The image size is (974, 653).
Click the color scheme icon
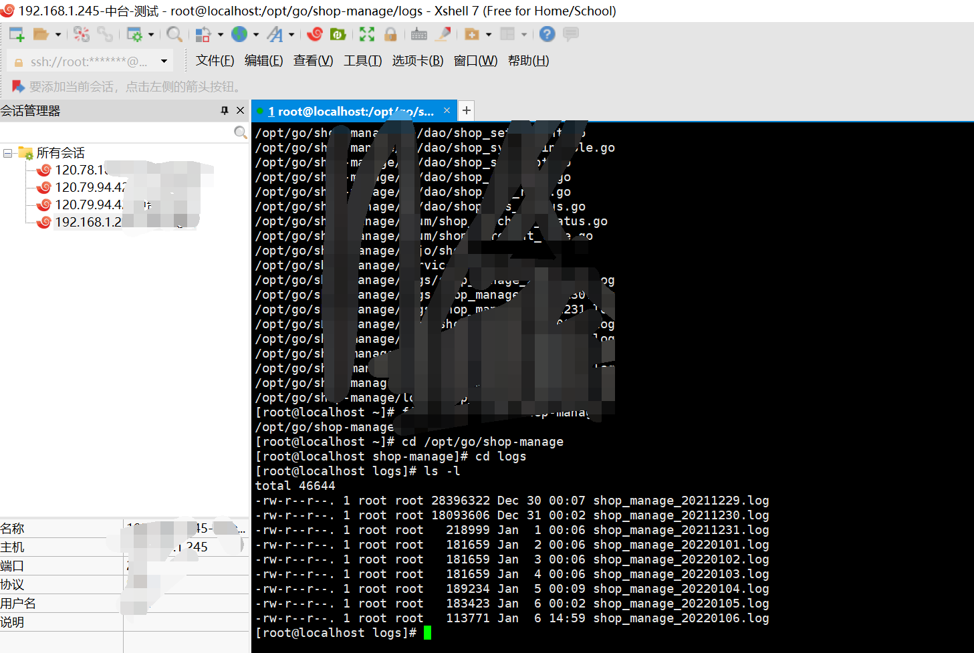(x=203, y=34)
